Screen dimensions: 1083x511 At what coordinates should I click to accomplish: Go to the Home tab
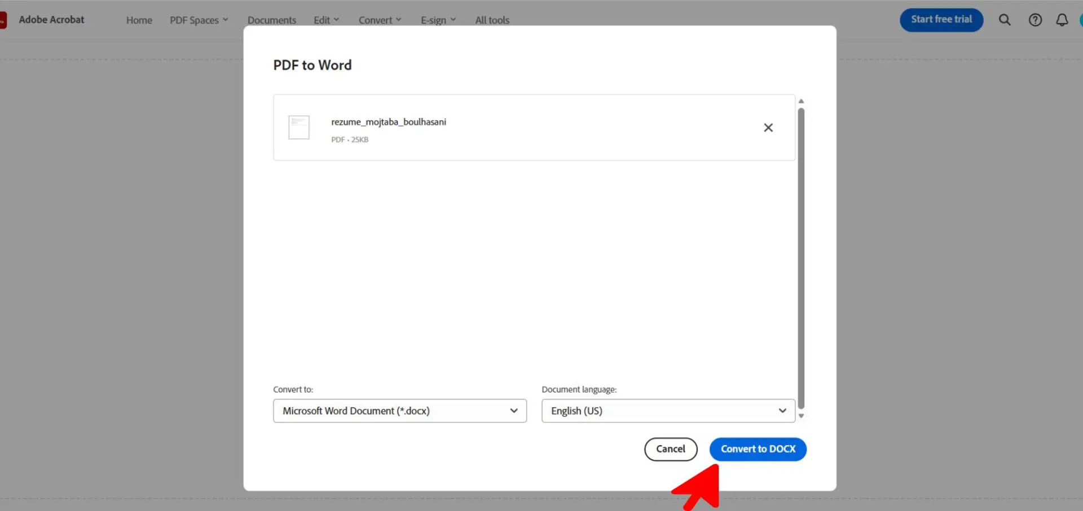[139, 20]
